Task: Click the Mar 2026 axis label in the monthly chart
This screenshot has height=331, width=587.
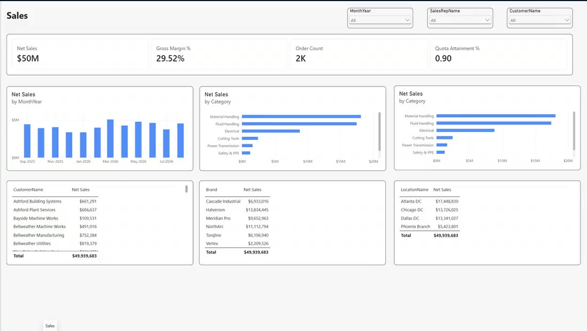Action: click(x=110, y=161)
